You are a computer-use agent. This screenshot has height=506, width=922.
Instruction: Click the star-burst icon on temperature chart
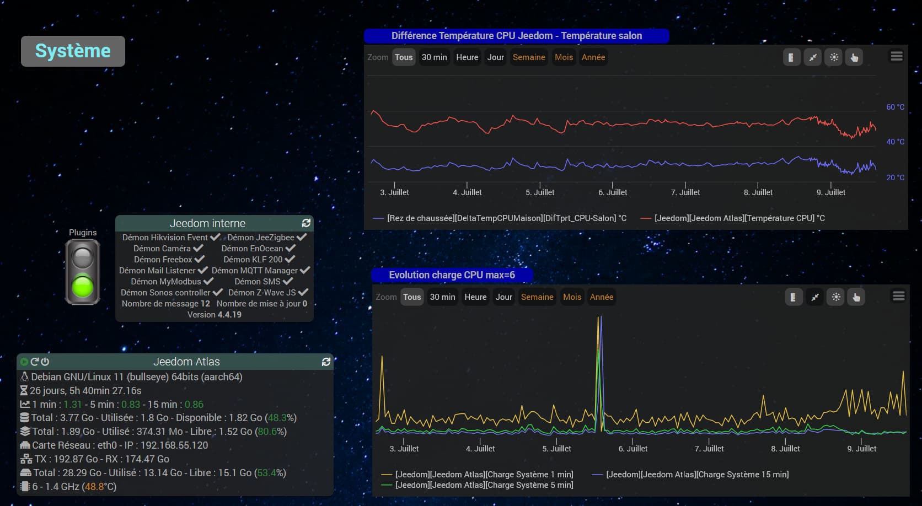pos(834,57)
